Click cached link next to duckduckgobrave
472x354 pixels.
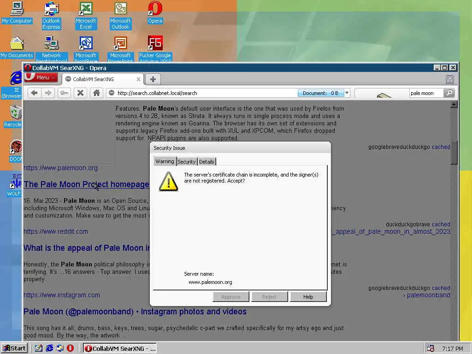coord(441,224)
